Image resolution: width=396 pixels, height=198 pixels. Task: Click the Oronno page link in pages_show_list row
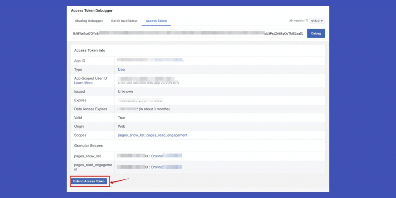[166, 156]
